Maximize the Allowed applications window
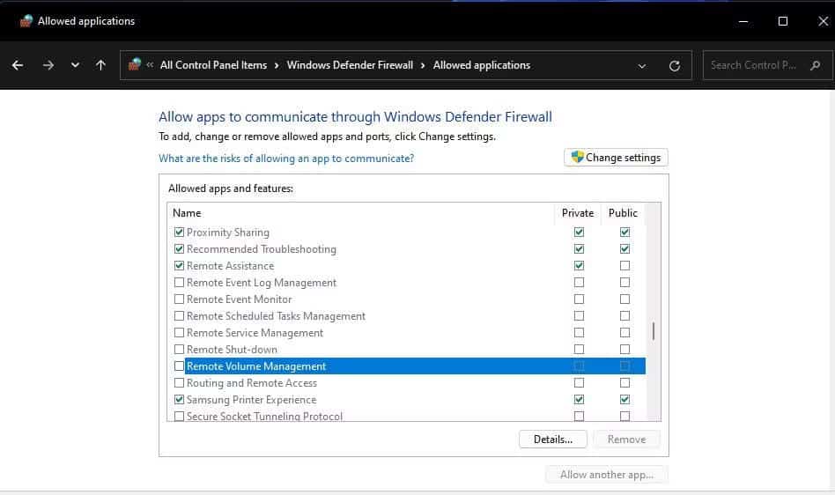This screenshot has height=495, width=835. (x=783, y=21)
